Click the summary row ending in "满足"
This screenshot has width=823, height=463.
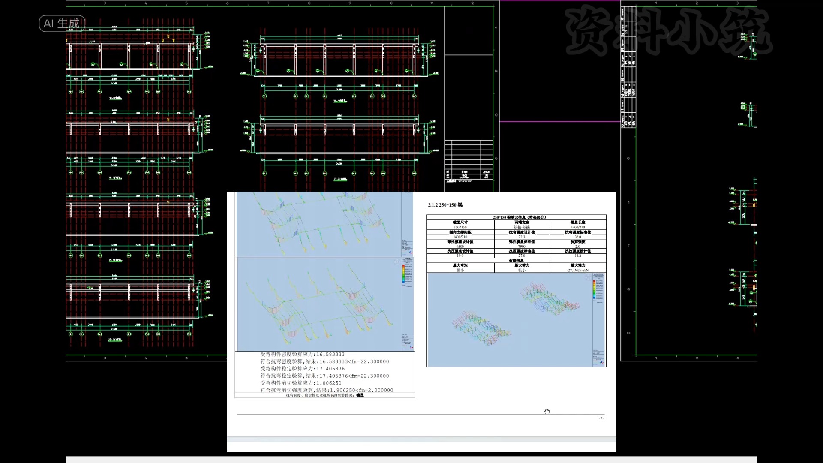[325, 395]
